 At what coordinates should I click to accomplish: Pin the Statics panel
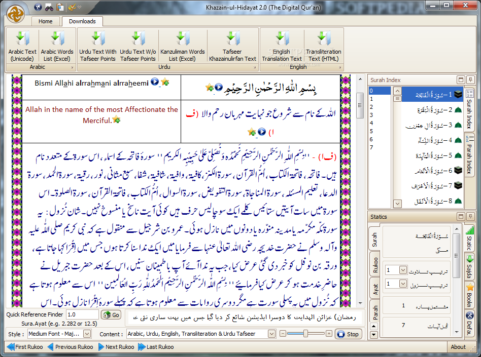(x=470, y=217)
